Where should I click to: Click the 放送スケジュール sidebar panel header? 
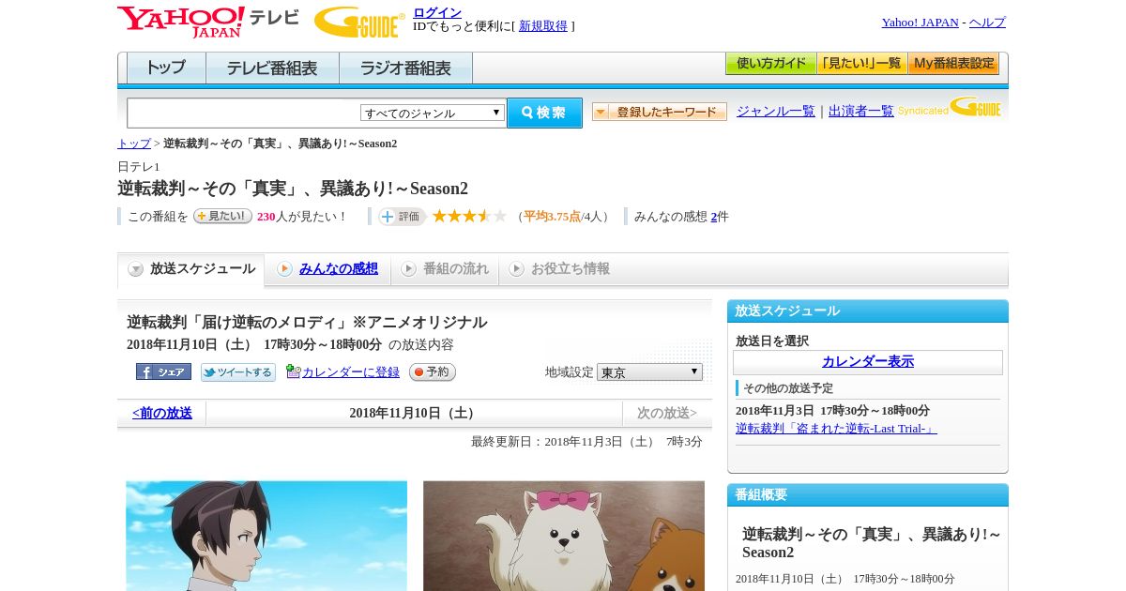(x=868, y=311)
